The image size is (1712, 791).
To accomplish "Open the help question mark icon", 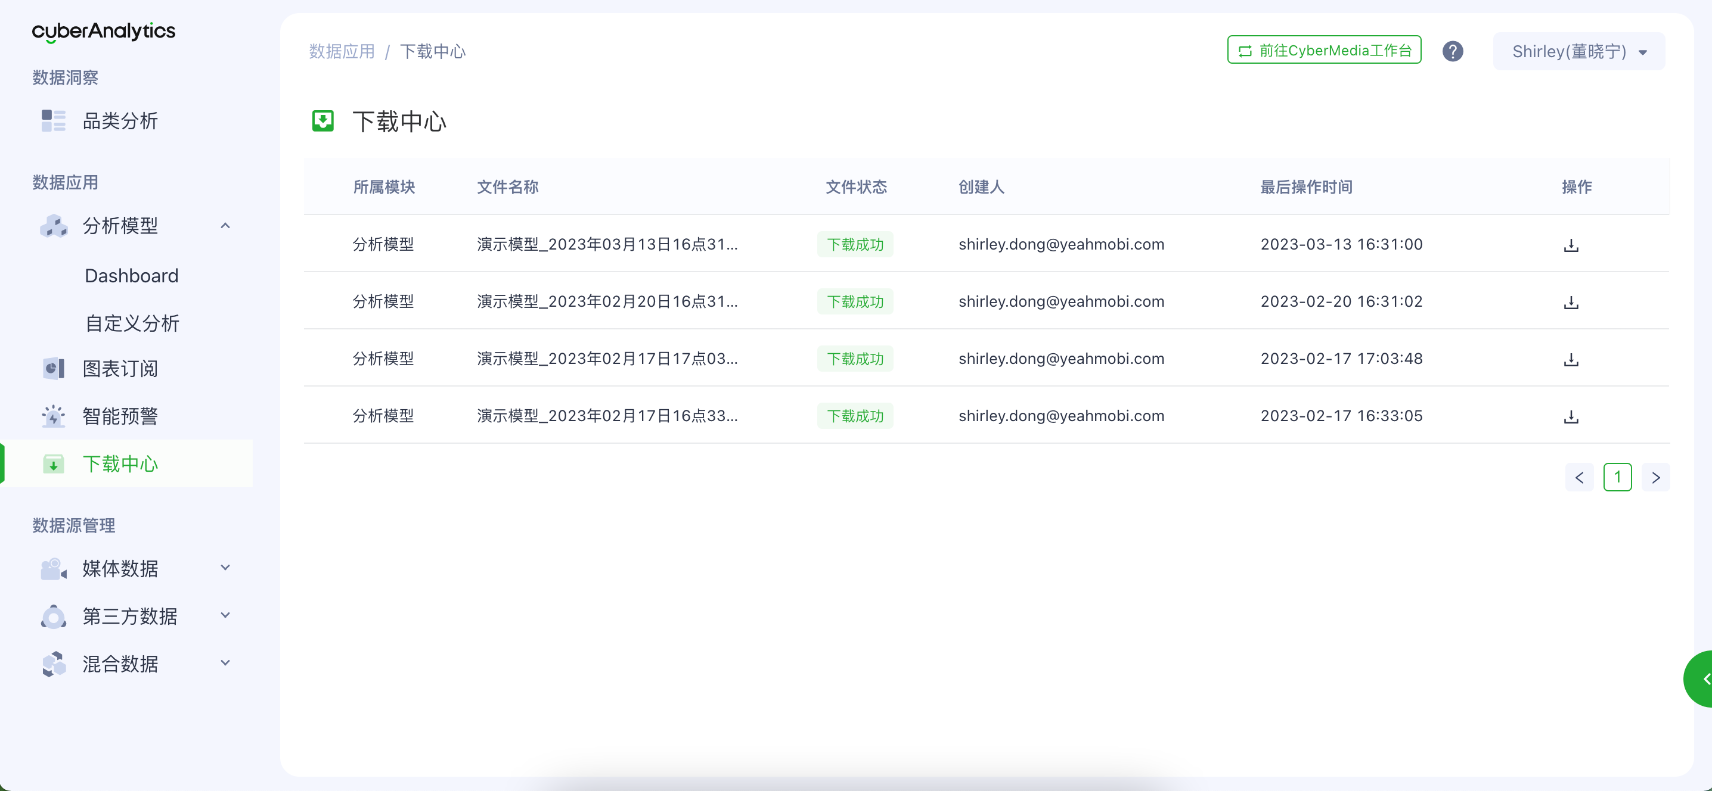I will coord(1452,51).
